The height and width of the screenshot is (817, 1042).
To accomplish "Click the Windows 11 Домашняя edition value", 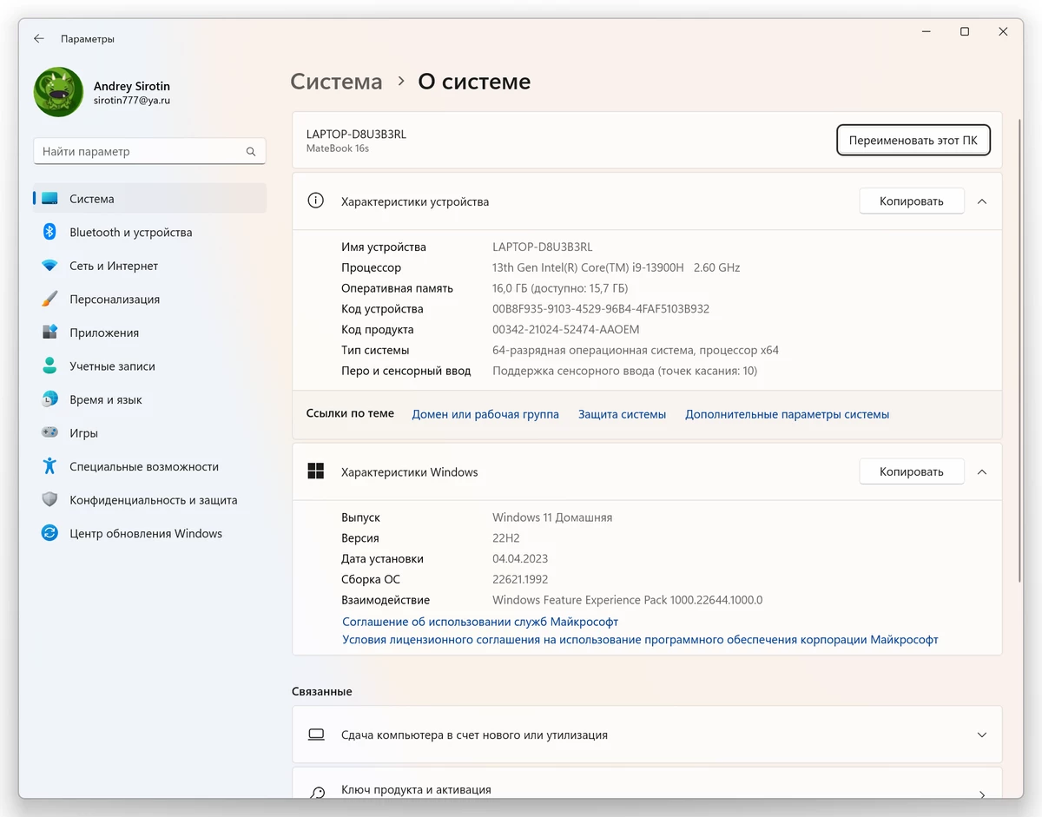I will [x=552, y=517].
